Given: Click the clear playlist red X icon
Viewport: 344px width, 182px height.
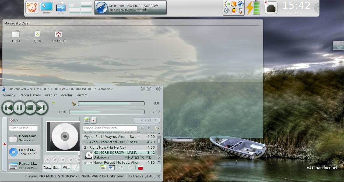Looking at the screenshot, I should point(93,120).
